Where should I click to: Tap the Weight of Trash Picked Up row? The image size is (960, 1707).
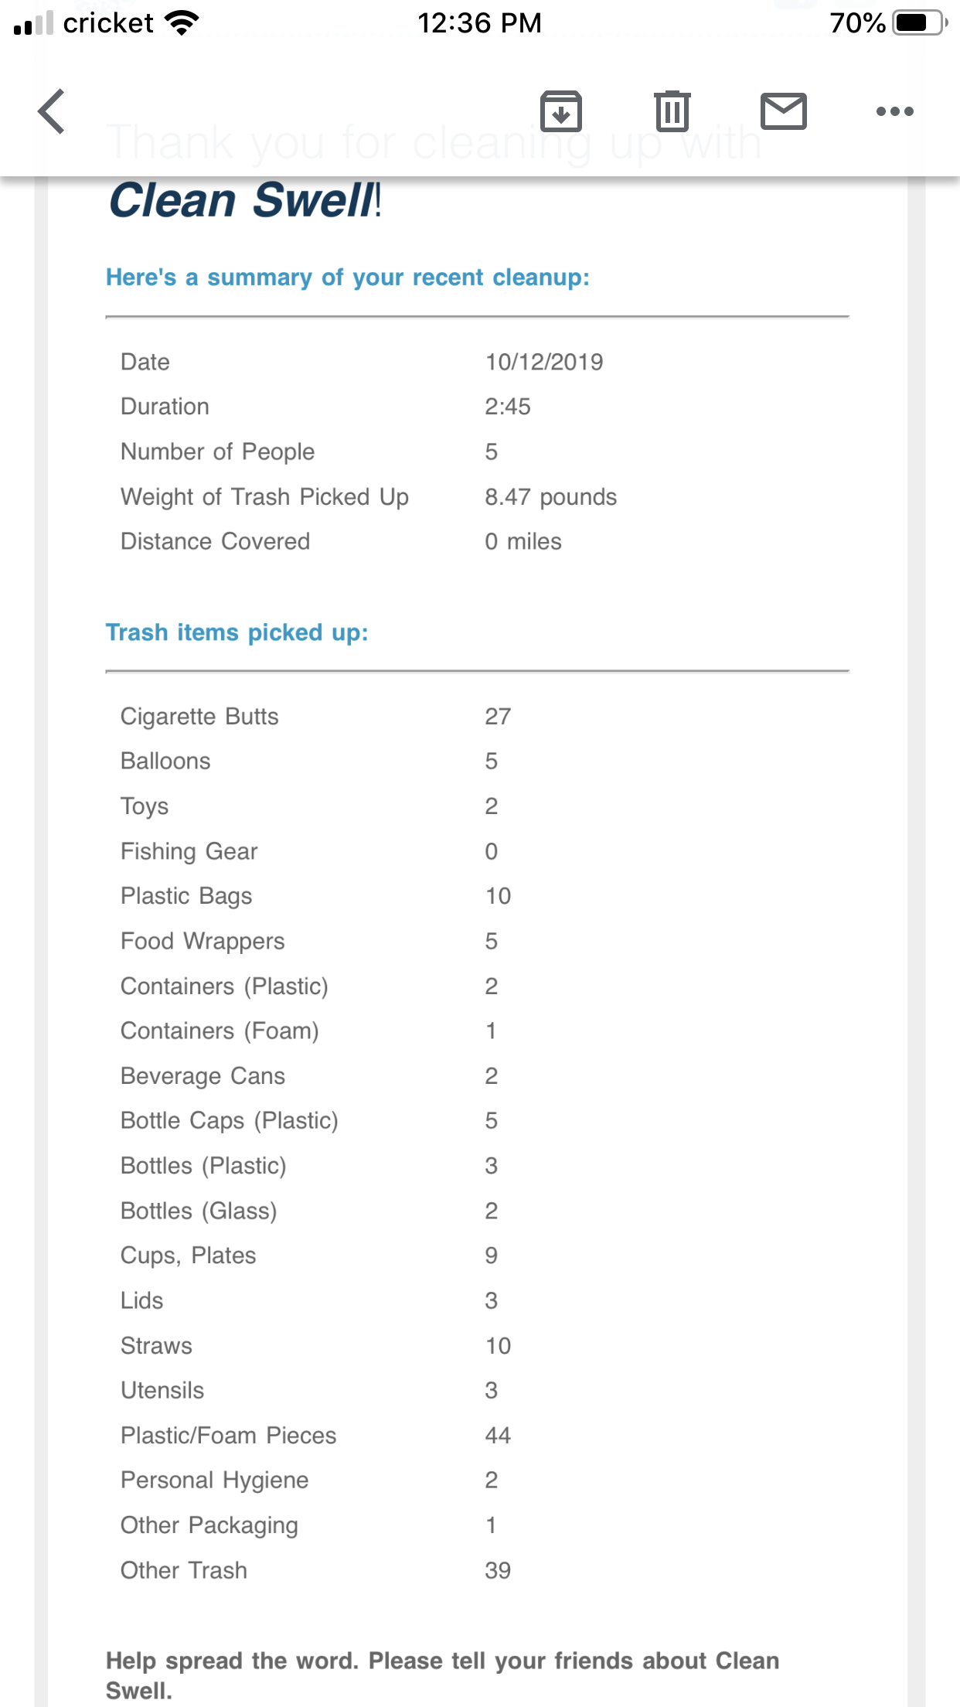[477, 497]
